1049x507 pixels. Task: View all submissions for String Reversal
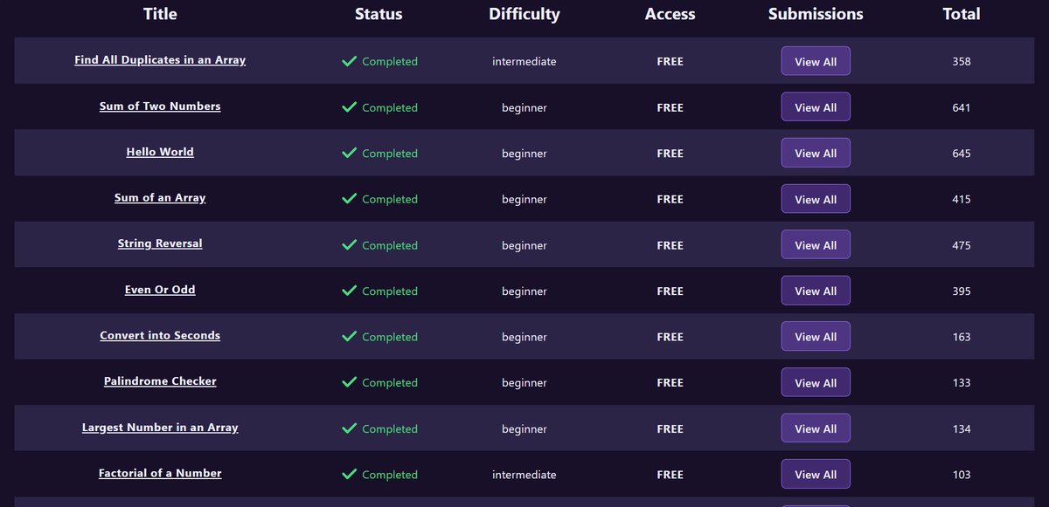click(816, 245)
